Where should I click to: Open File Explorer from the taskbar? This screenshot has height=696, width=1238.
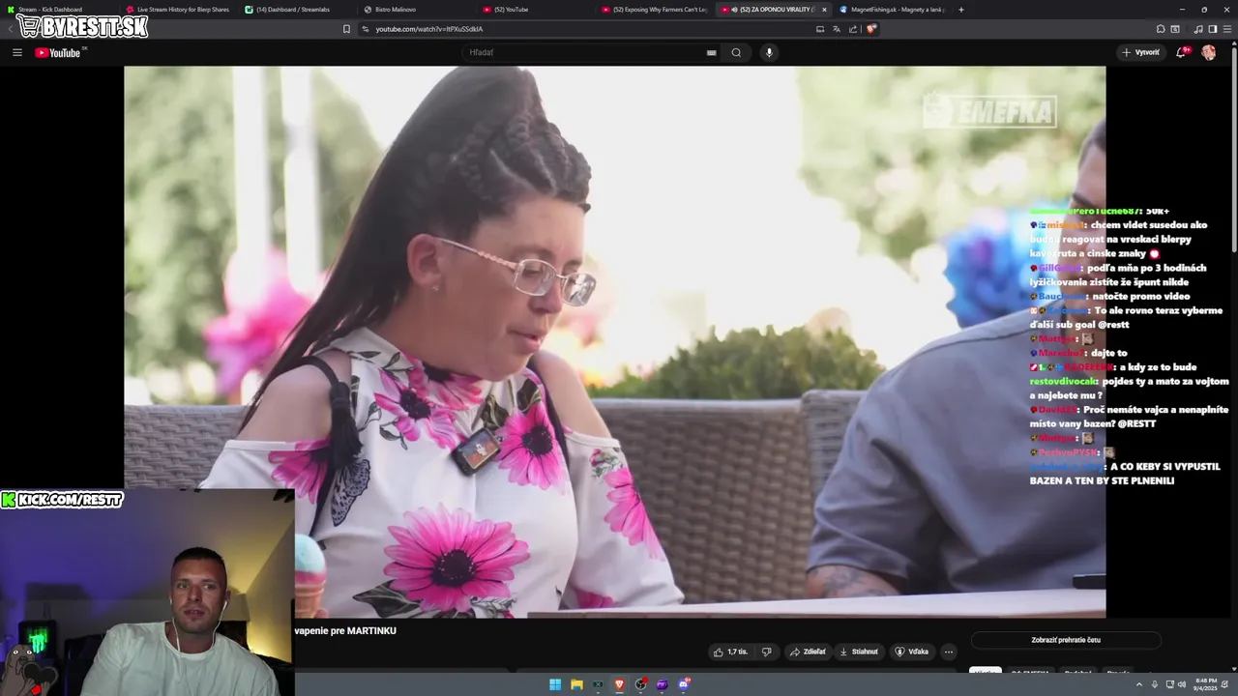coord(576,684)
